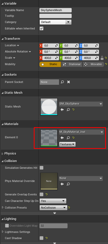Use selected asset arrow for Static Mesh
Image resolution: width=108 pixels, height=244 pixels.
tap(62, 110)
